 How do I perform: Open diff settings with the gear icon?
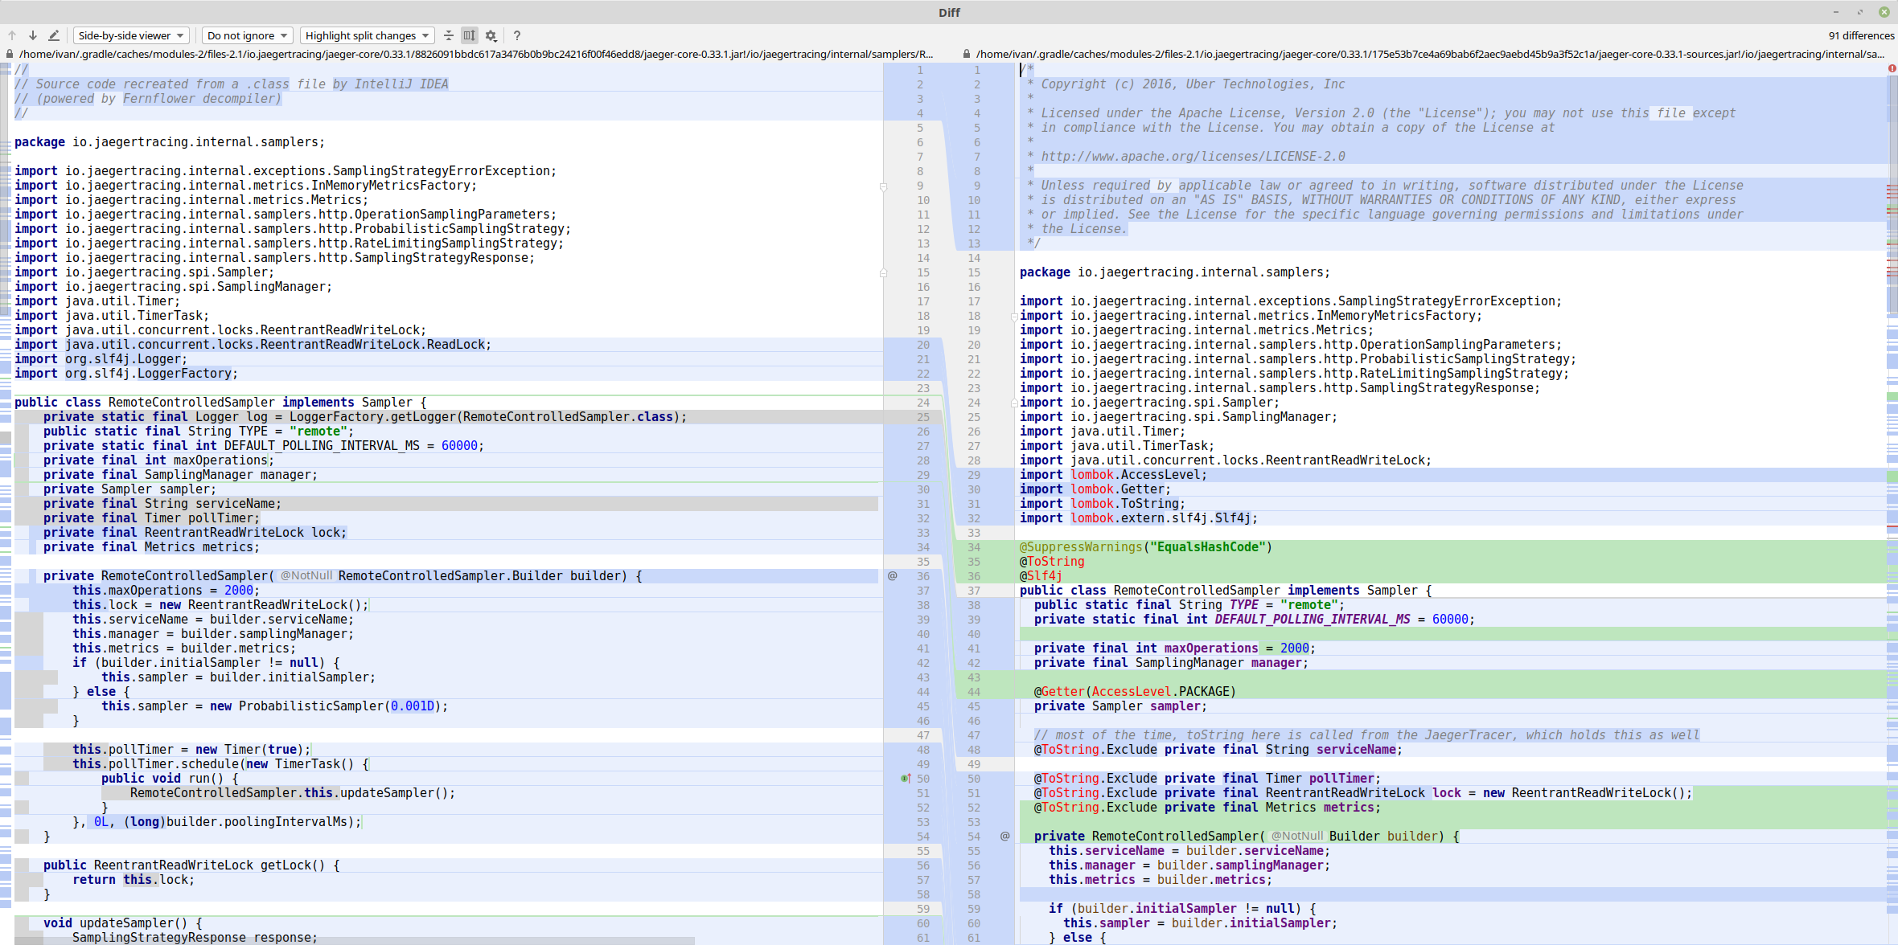tap(491, 35)
